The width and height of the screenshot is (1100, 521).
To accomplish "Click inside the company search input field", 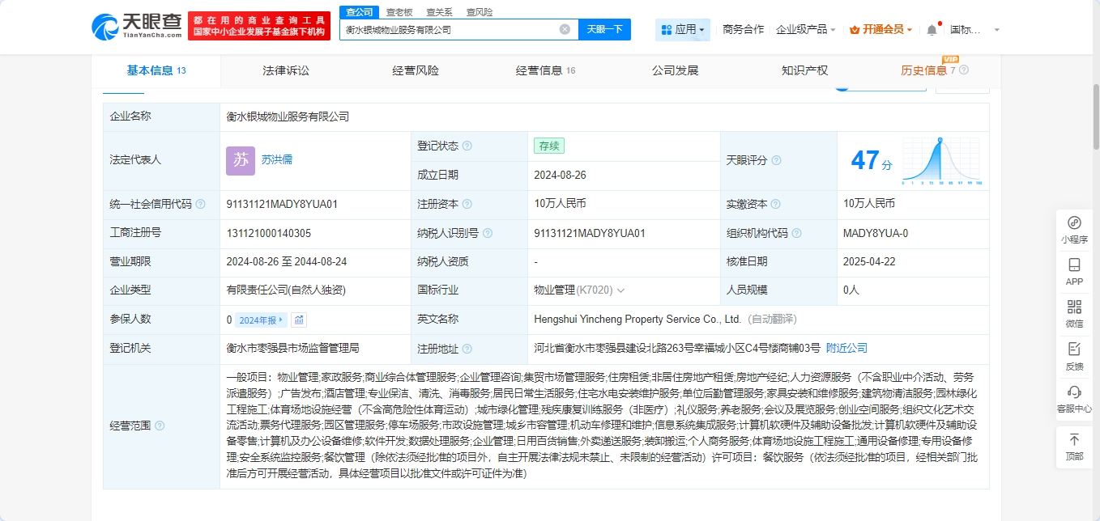I will 450,30.
